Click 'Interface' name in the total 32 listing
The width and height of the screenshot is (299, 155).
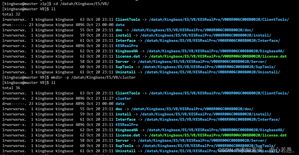point(126,41)
